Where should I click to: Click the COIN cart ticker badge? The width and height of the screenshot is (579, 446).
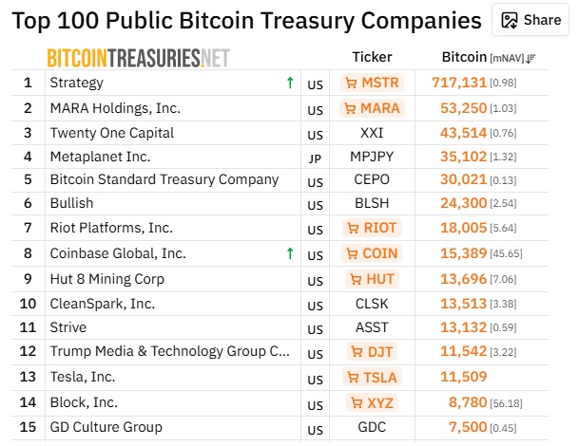click(372, 253)
